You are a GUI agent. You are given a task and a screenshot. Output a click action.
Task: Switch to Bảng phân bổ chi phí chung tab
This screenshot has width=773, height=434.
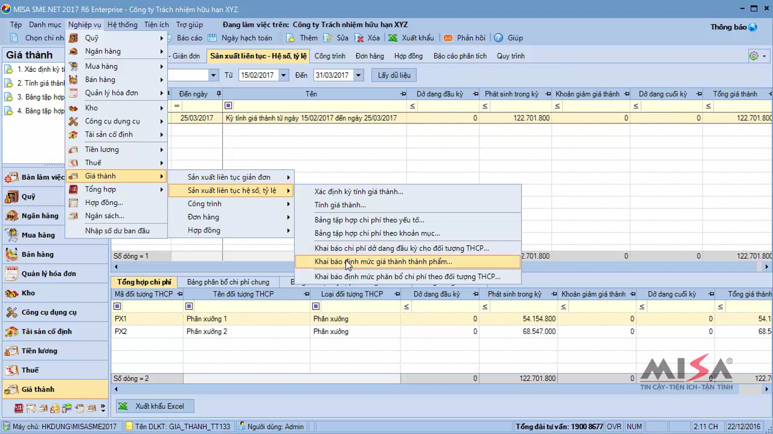(228, 282)
